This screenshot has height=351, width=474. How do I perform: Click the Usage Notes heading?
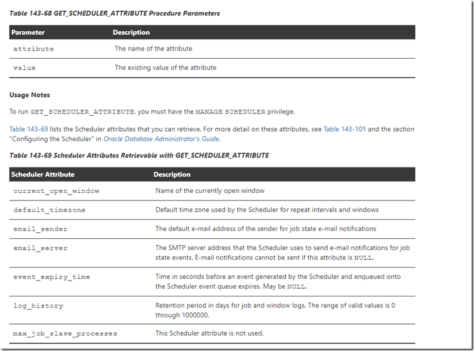[x=29, y=95]
